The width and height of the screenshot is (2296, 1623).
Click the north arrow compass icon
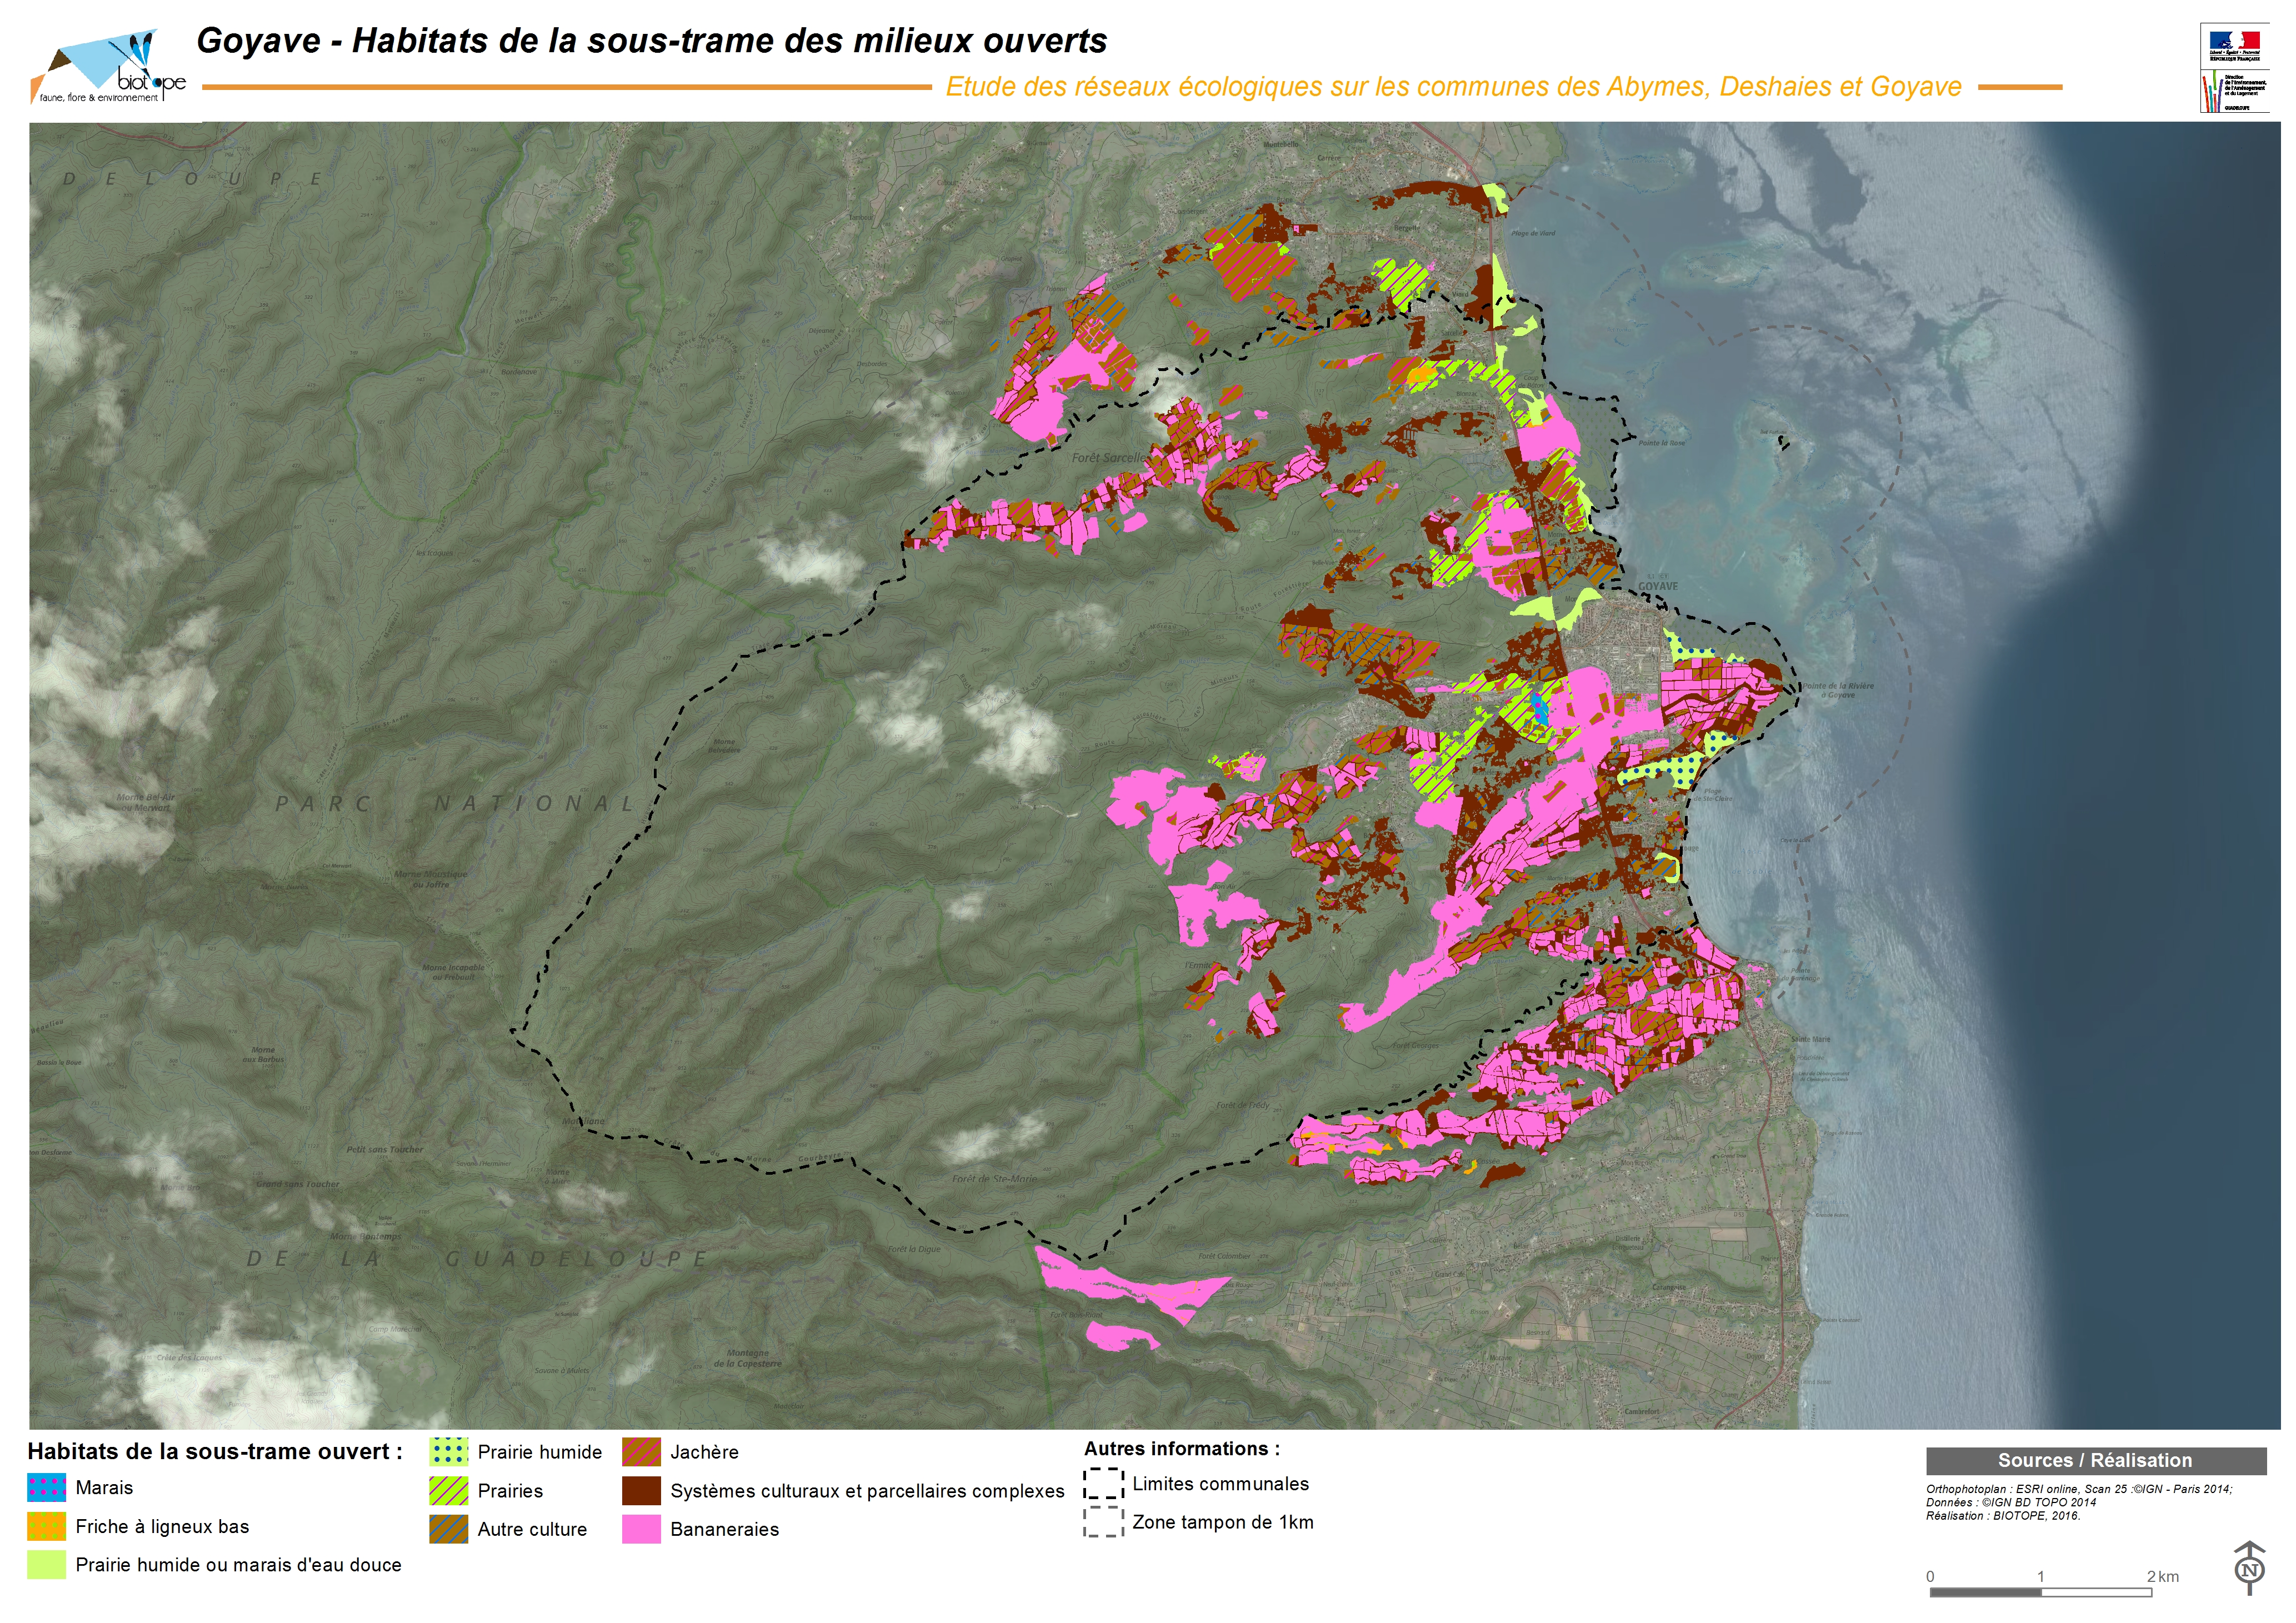pos(2249,1569)
